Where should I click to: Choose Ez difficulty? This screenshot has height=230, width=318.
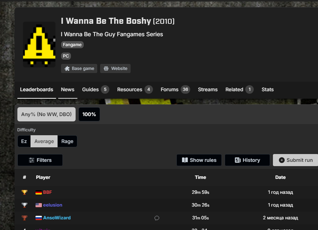point(24,141)
